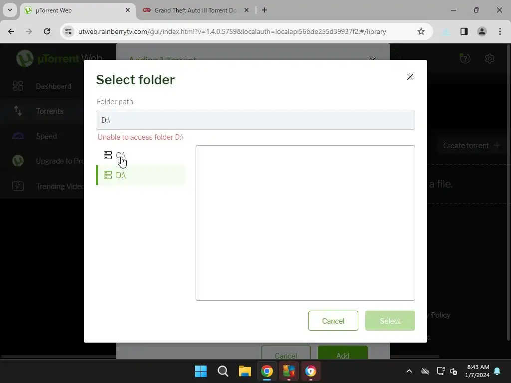Image resolution: width=511 pixels, height=383 pixels.
Task: Open Torrents in µTorrent sidebar
Action: pos(42,111)
